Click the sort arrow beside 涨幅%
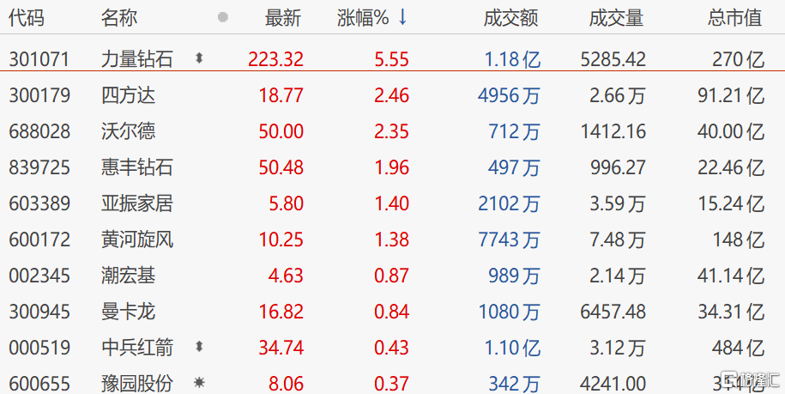The width and height of the screenshot is (785, 394). click(x=402, y=17)
